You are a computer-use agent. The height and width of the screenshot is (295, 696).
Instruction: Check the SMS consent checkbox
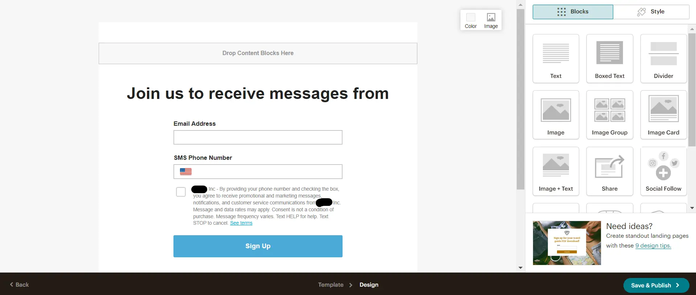181,192
